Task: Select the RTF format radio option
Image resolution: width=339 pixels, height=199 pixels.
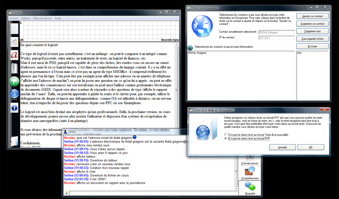Action: coord(226,139)
